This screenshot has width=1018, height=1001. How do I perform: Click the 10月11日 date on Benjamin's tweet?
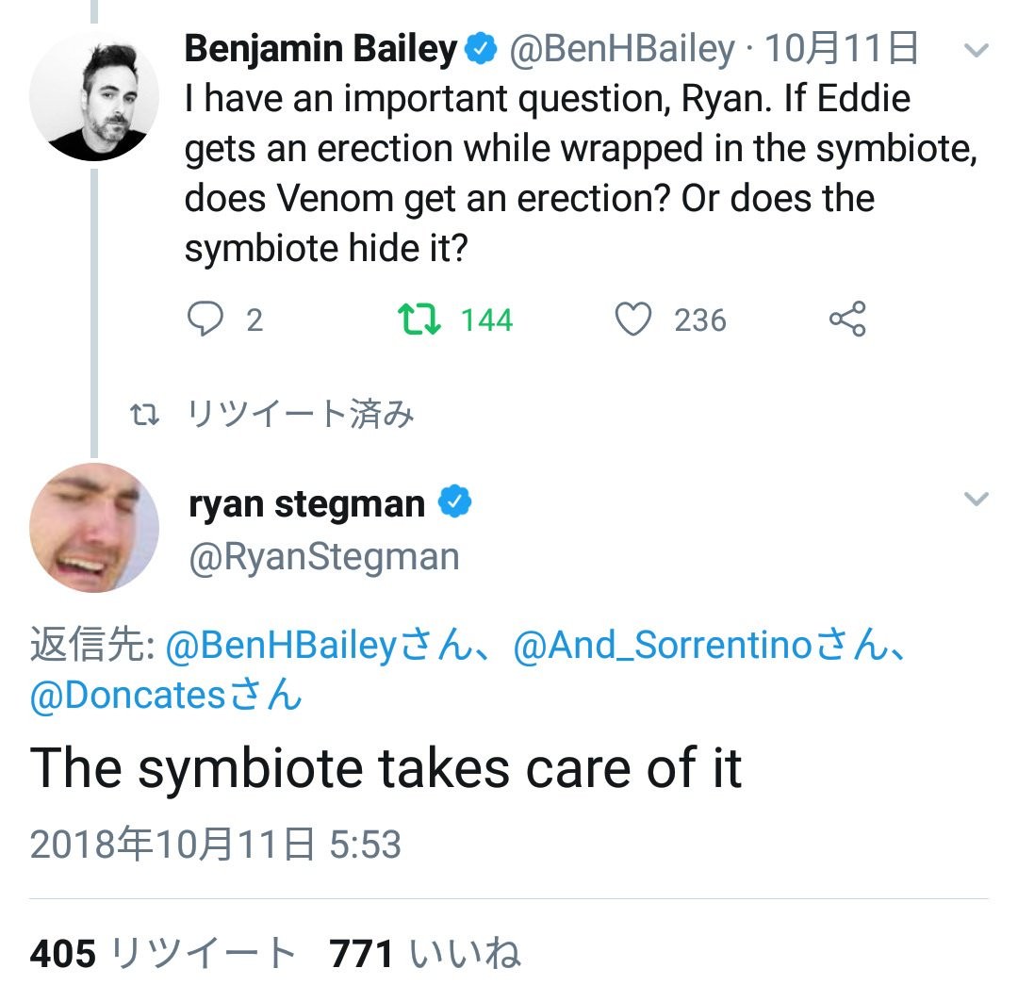[841, 50]
